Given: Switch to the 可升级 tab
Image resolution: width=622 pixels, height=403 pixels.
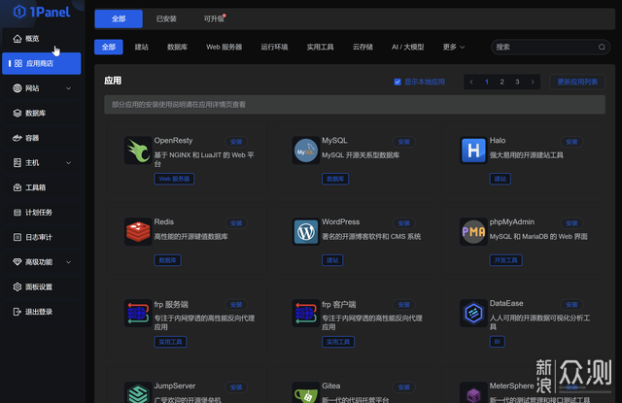Looking at the screenshot, I should click(215, 18).
